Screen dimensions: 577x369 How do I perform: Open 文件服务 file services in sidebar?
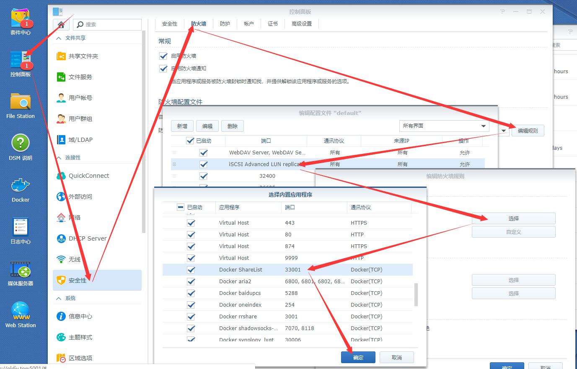coord(97,77)
